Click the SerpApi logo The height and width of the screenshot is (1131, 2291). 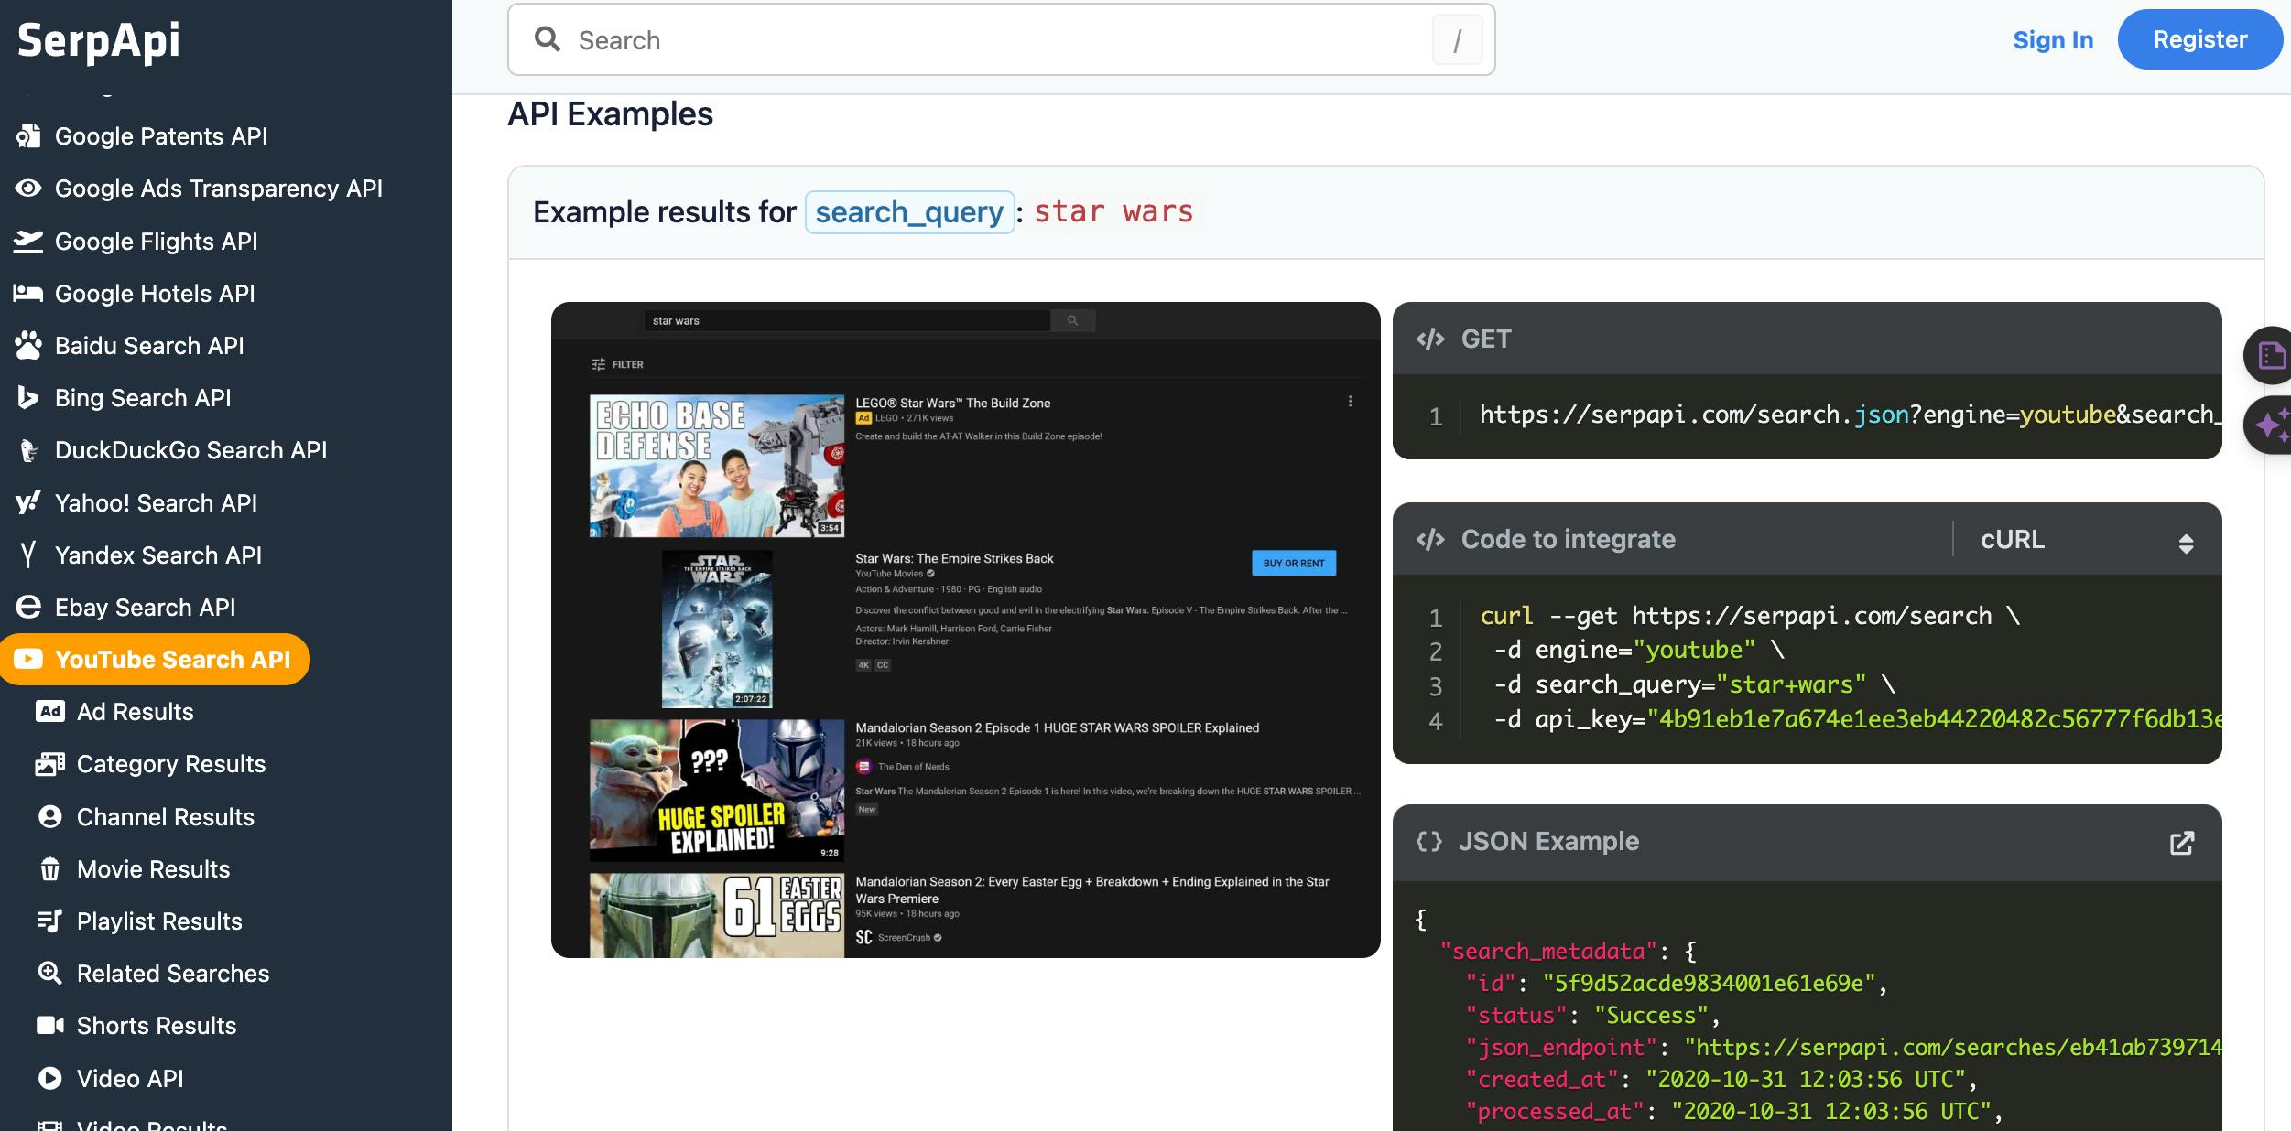99,41
